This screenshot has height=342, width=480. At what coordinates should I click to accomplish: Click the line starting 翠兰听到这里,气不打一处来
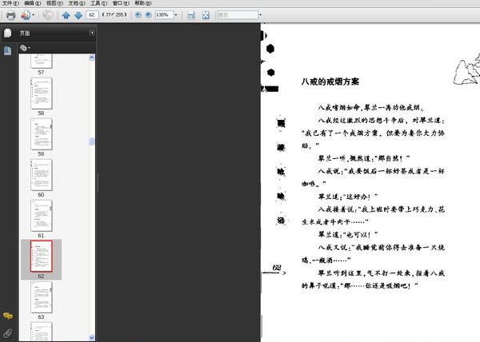tap(381, 273)
